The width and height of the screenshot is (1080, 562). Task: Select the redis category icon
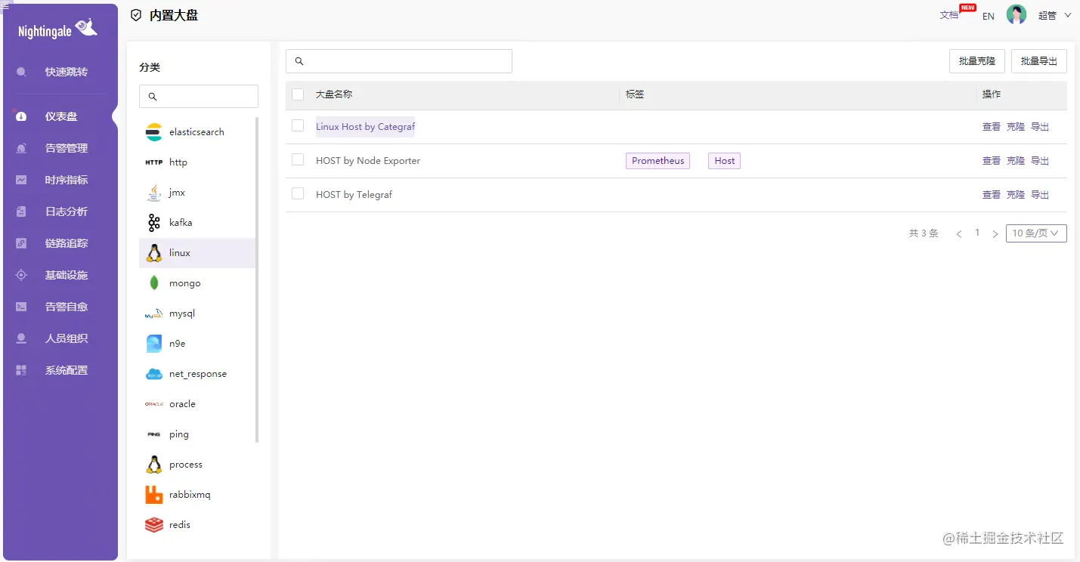point(154,525)
